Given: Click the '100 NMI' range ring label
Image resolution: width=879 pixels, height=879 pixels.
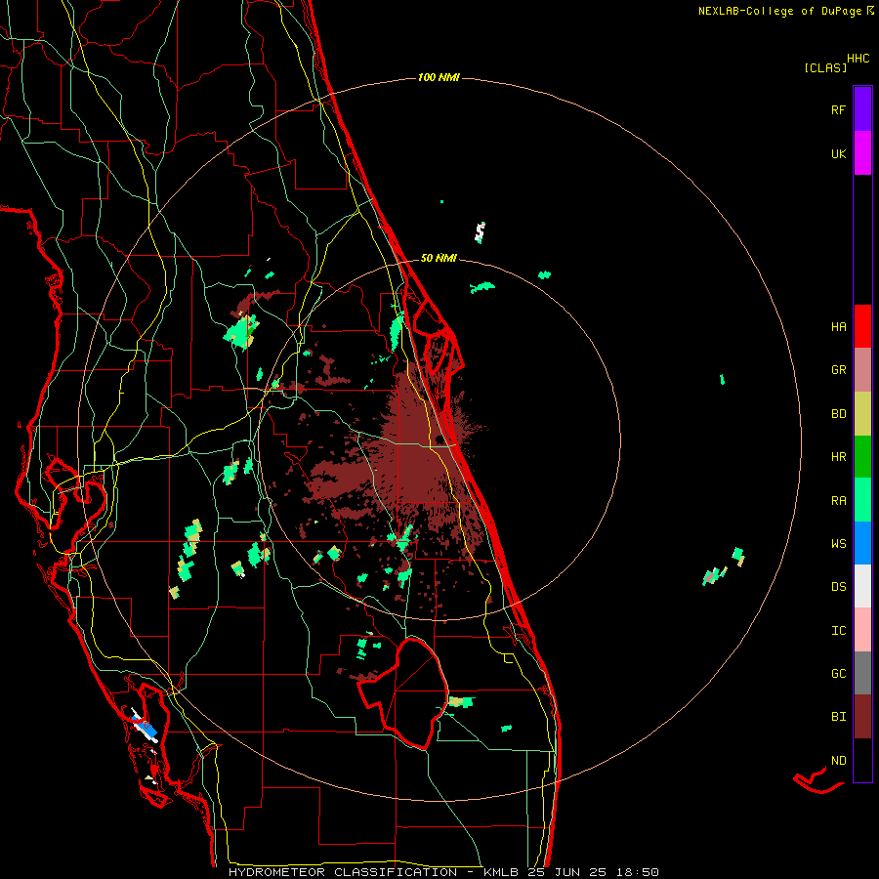Looking at the screenshot, I should click(x=439, y=77).
